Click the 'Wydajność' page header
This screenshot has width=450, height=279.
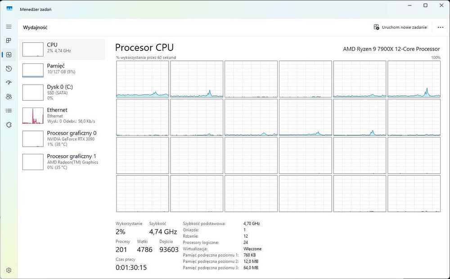coord(35,27)
